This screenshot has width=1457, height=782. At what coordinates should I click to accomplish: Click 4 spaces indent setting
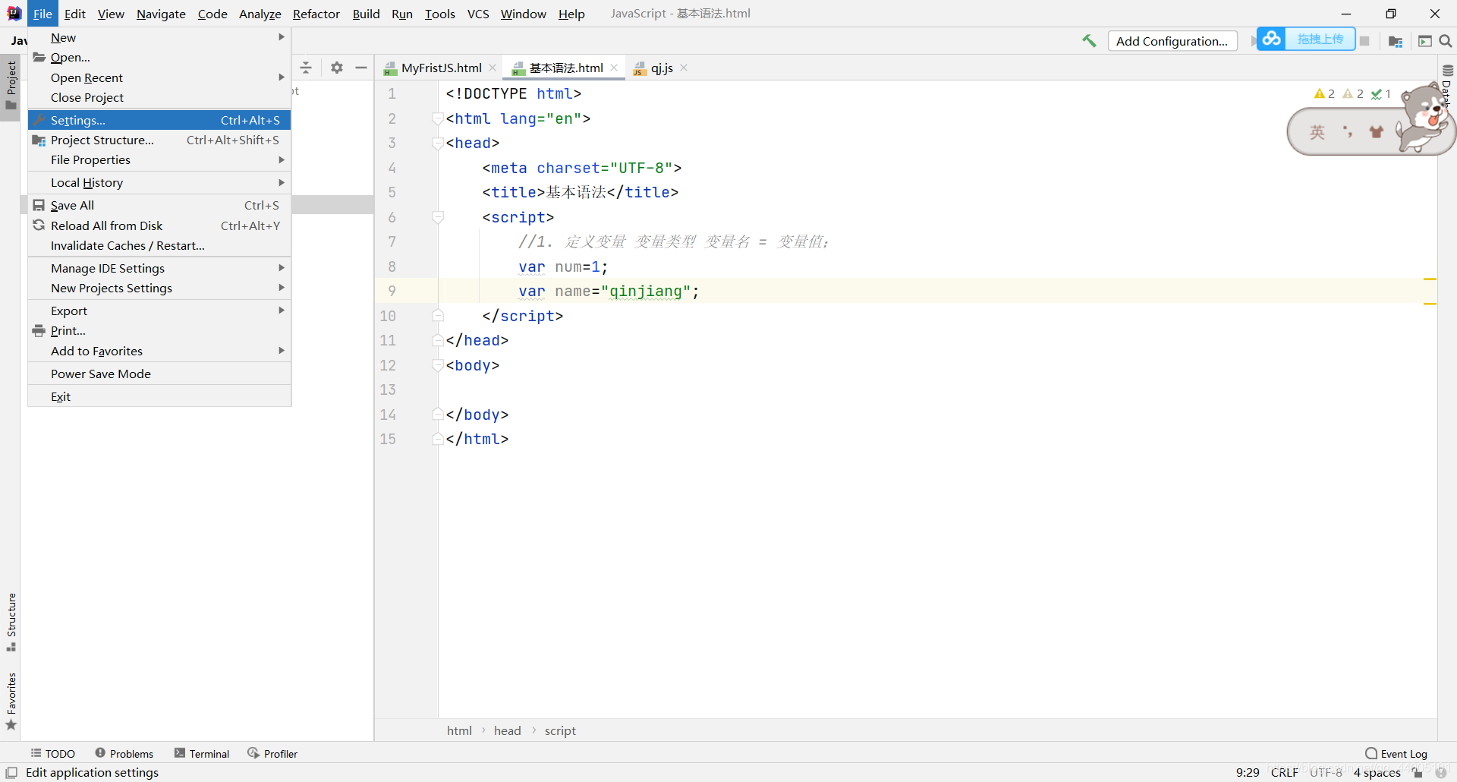point(1377,772)
